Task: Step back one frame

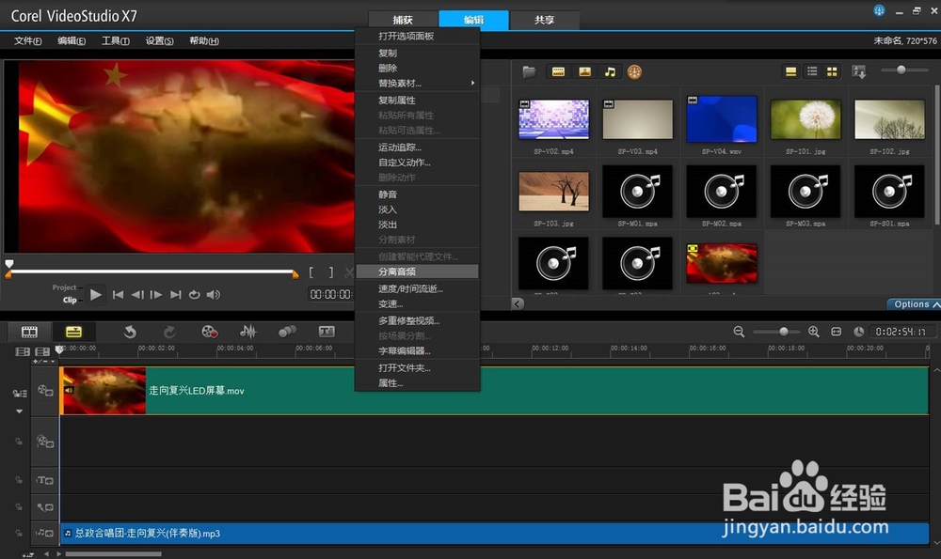Action: pos(137,294)
